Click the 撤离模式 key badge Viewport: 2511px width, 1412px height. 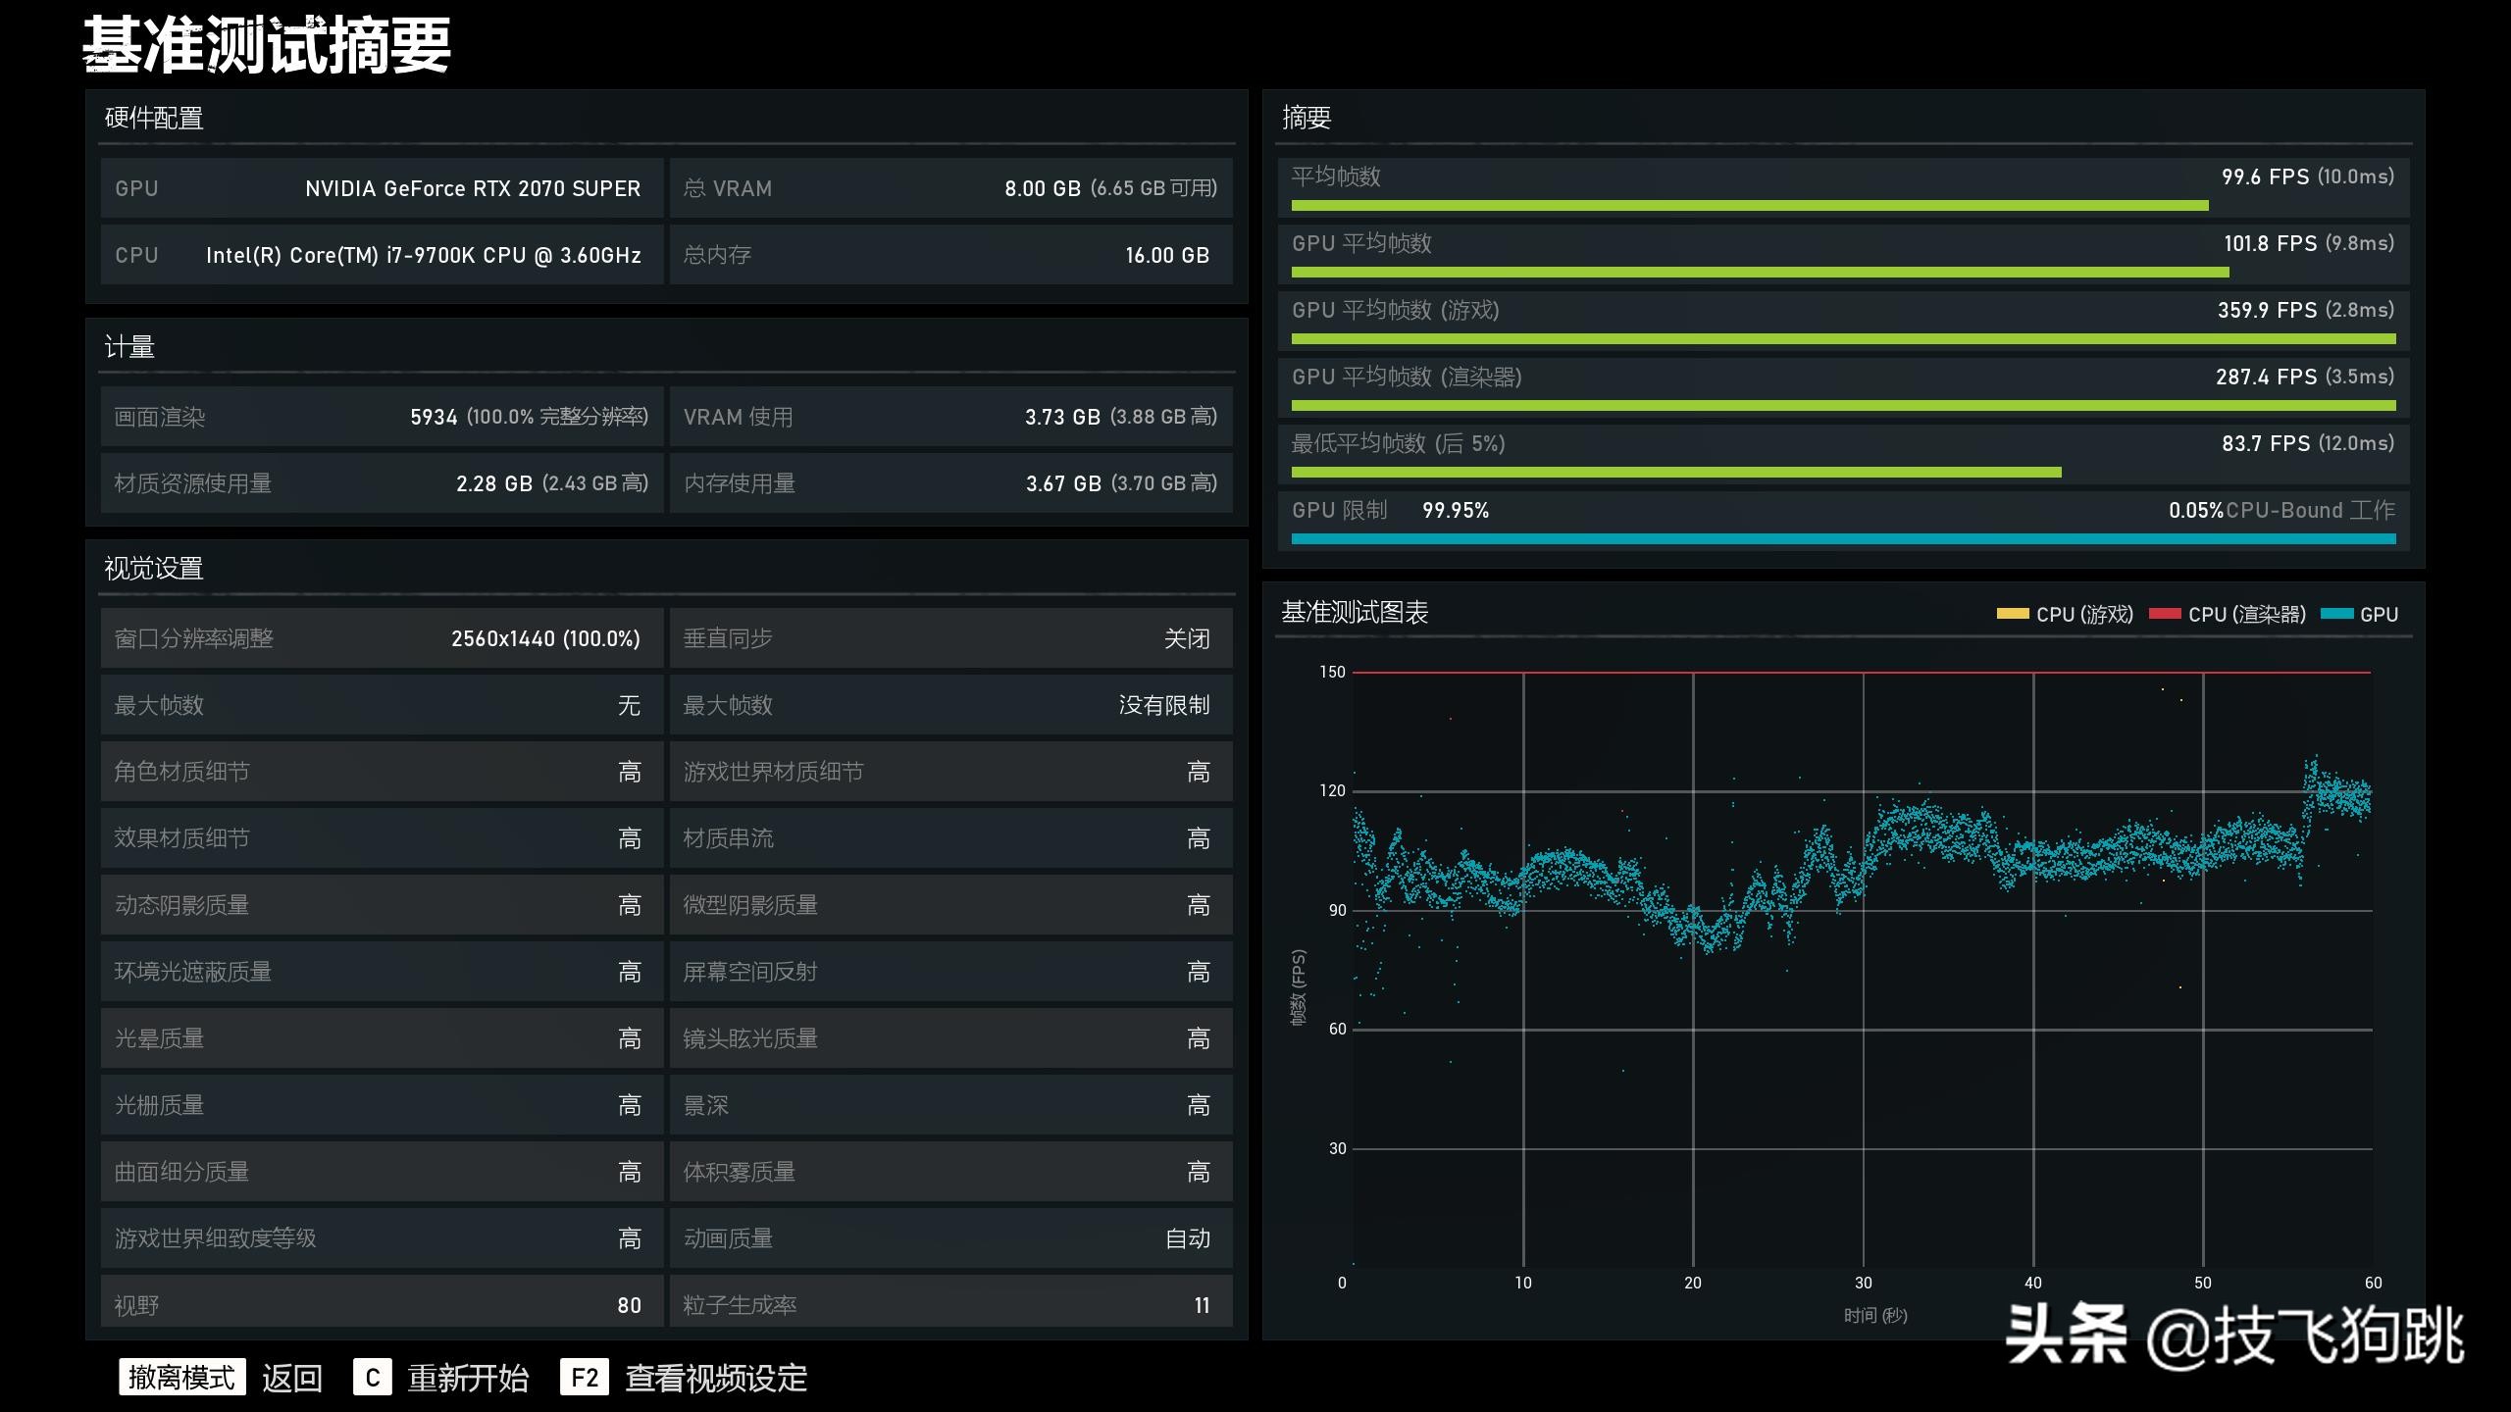(x=181, y=1378)
